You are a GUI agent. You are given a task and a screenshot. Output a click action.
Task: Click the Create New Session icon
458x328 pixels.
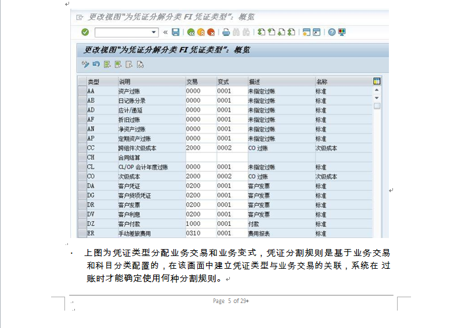point(306,32)
